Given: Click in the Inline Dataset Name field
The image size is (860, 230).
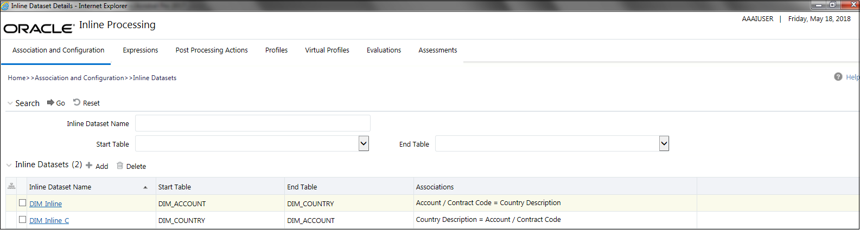Looking at the screenshot, I should coord(253,123).
